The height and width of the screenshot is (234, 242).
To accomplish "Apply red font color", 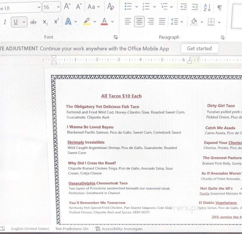I will coord(104,21).
